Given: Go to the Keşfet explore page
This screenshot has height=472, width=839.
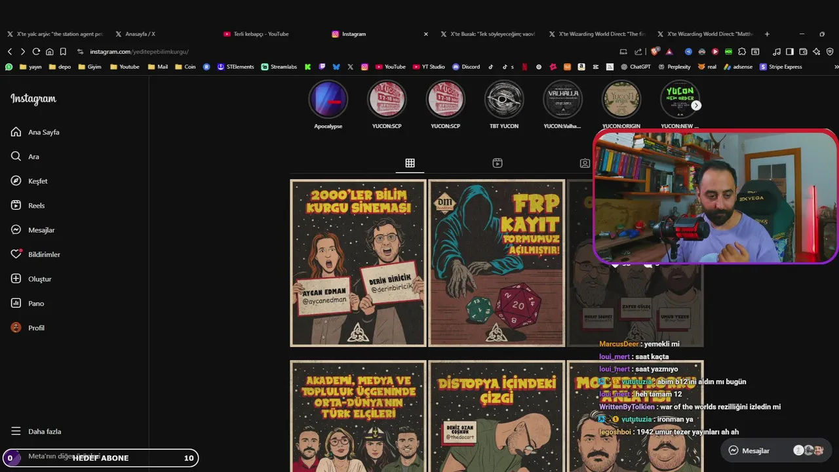Looking at the screenshot, I should 29,181.
